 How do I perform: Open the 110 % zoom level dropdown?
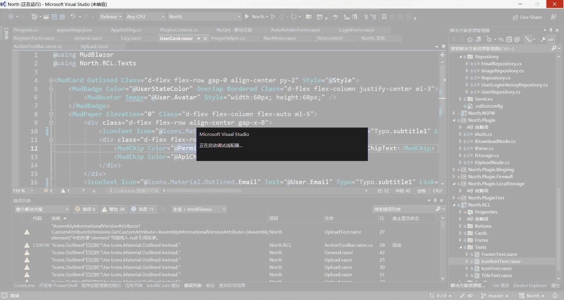coord(23,191)
